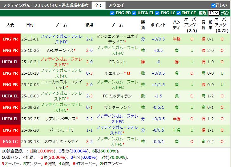Click the red card icon beside チェルシー
Image resolution: width=231 pixels, height=167 pixels.
(129, 73)
